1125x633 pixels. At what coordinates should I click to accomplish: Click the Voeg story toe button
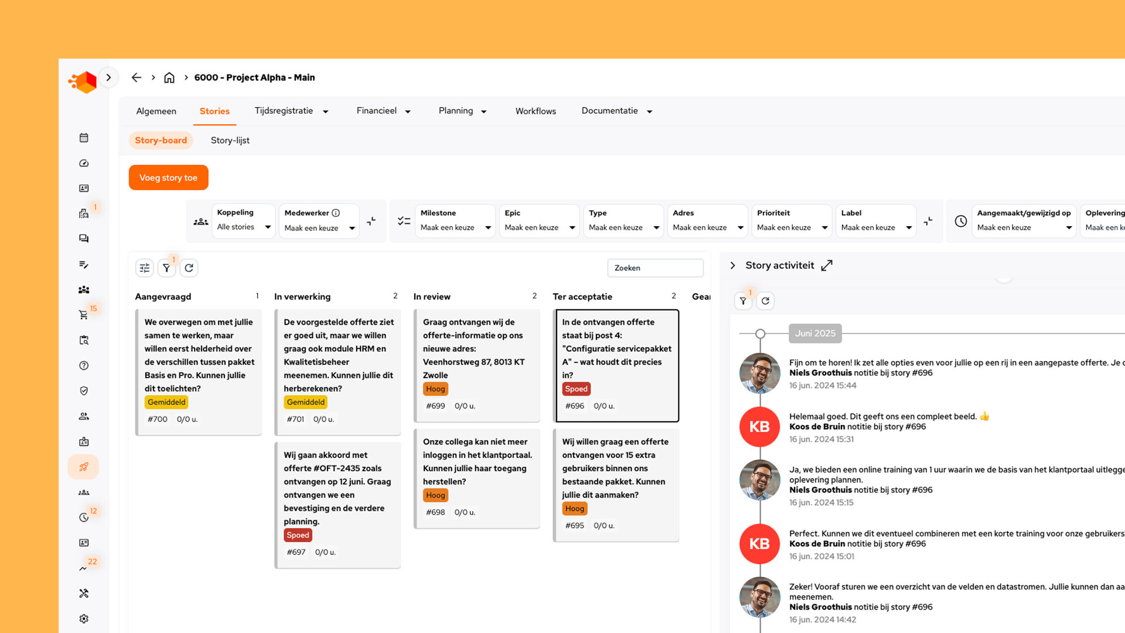click(168, 177)
